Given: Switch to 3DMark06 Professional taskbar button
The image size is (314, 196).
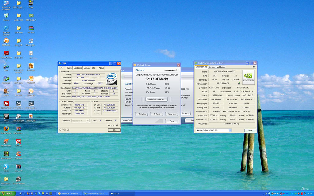Looking at the screenshot, I should (x=69, y=194).
